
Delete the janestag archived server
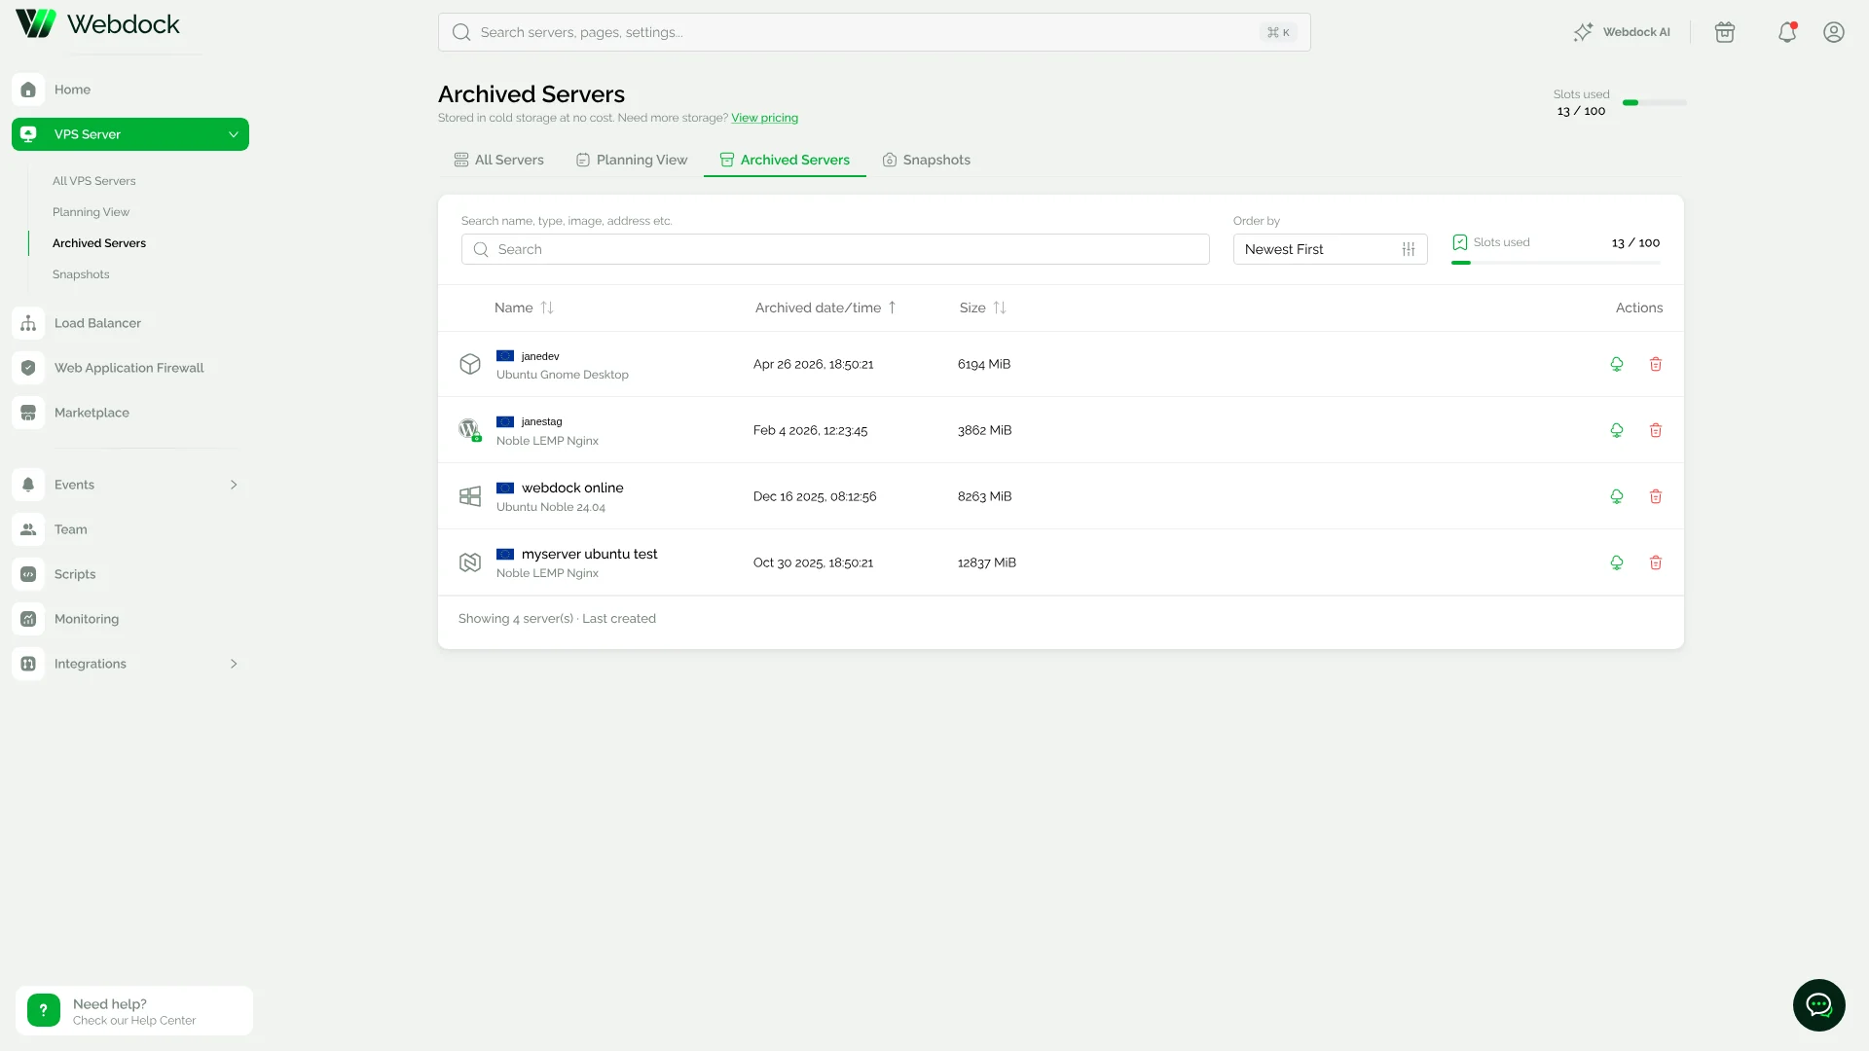1656,430
